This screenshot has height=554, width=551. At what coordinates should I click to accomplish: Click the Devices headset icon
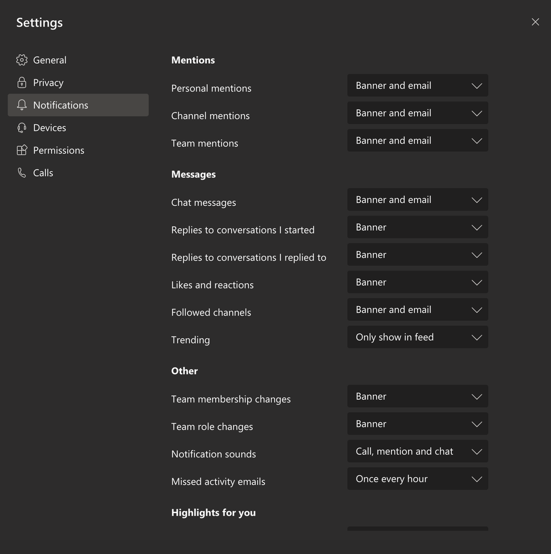[x=22, y=128]
